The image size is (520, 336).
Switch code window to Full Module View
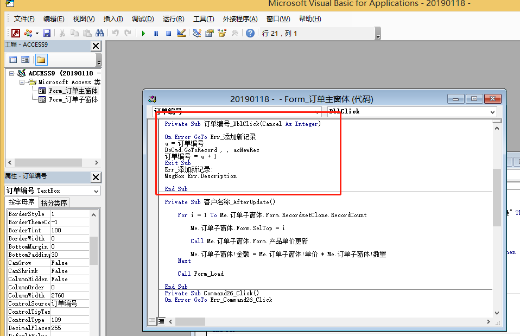161,321
